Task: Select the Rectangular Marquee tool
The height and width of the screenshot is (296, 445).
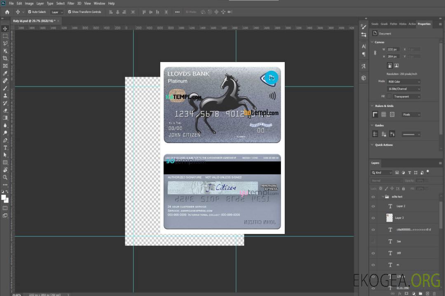Action: [x=5, y=36]
